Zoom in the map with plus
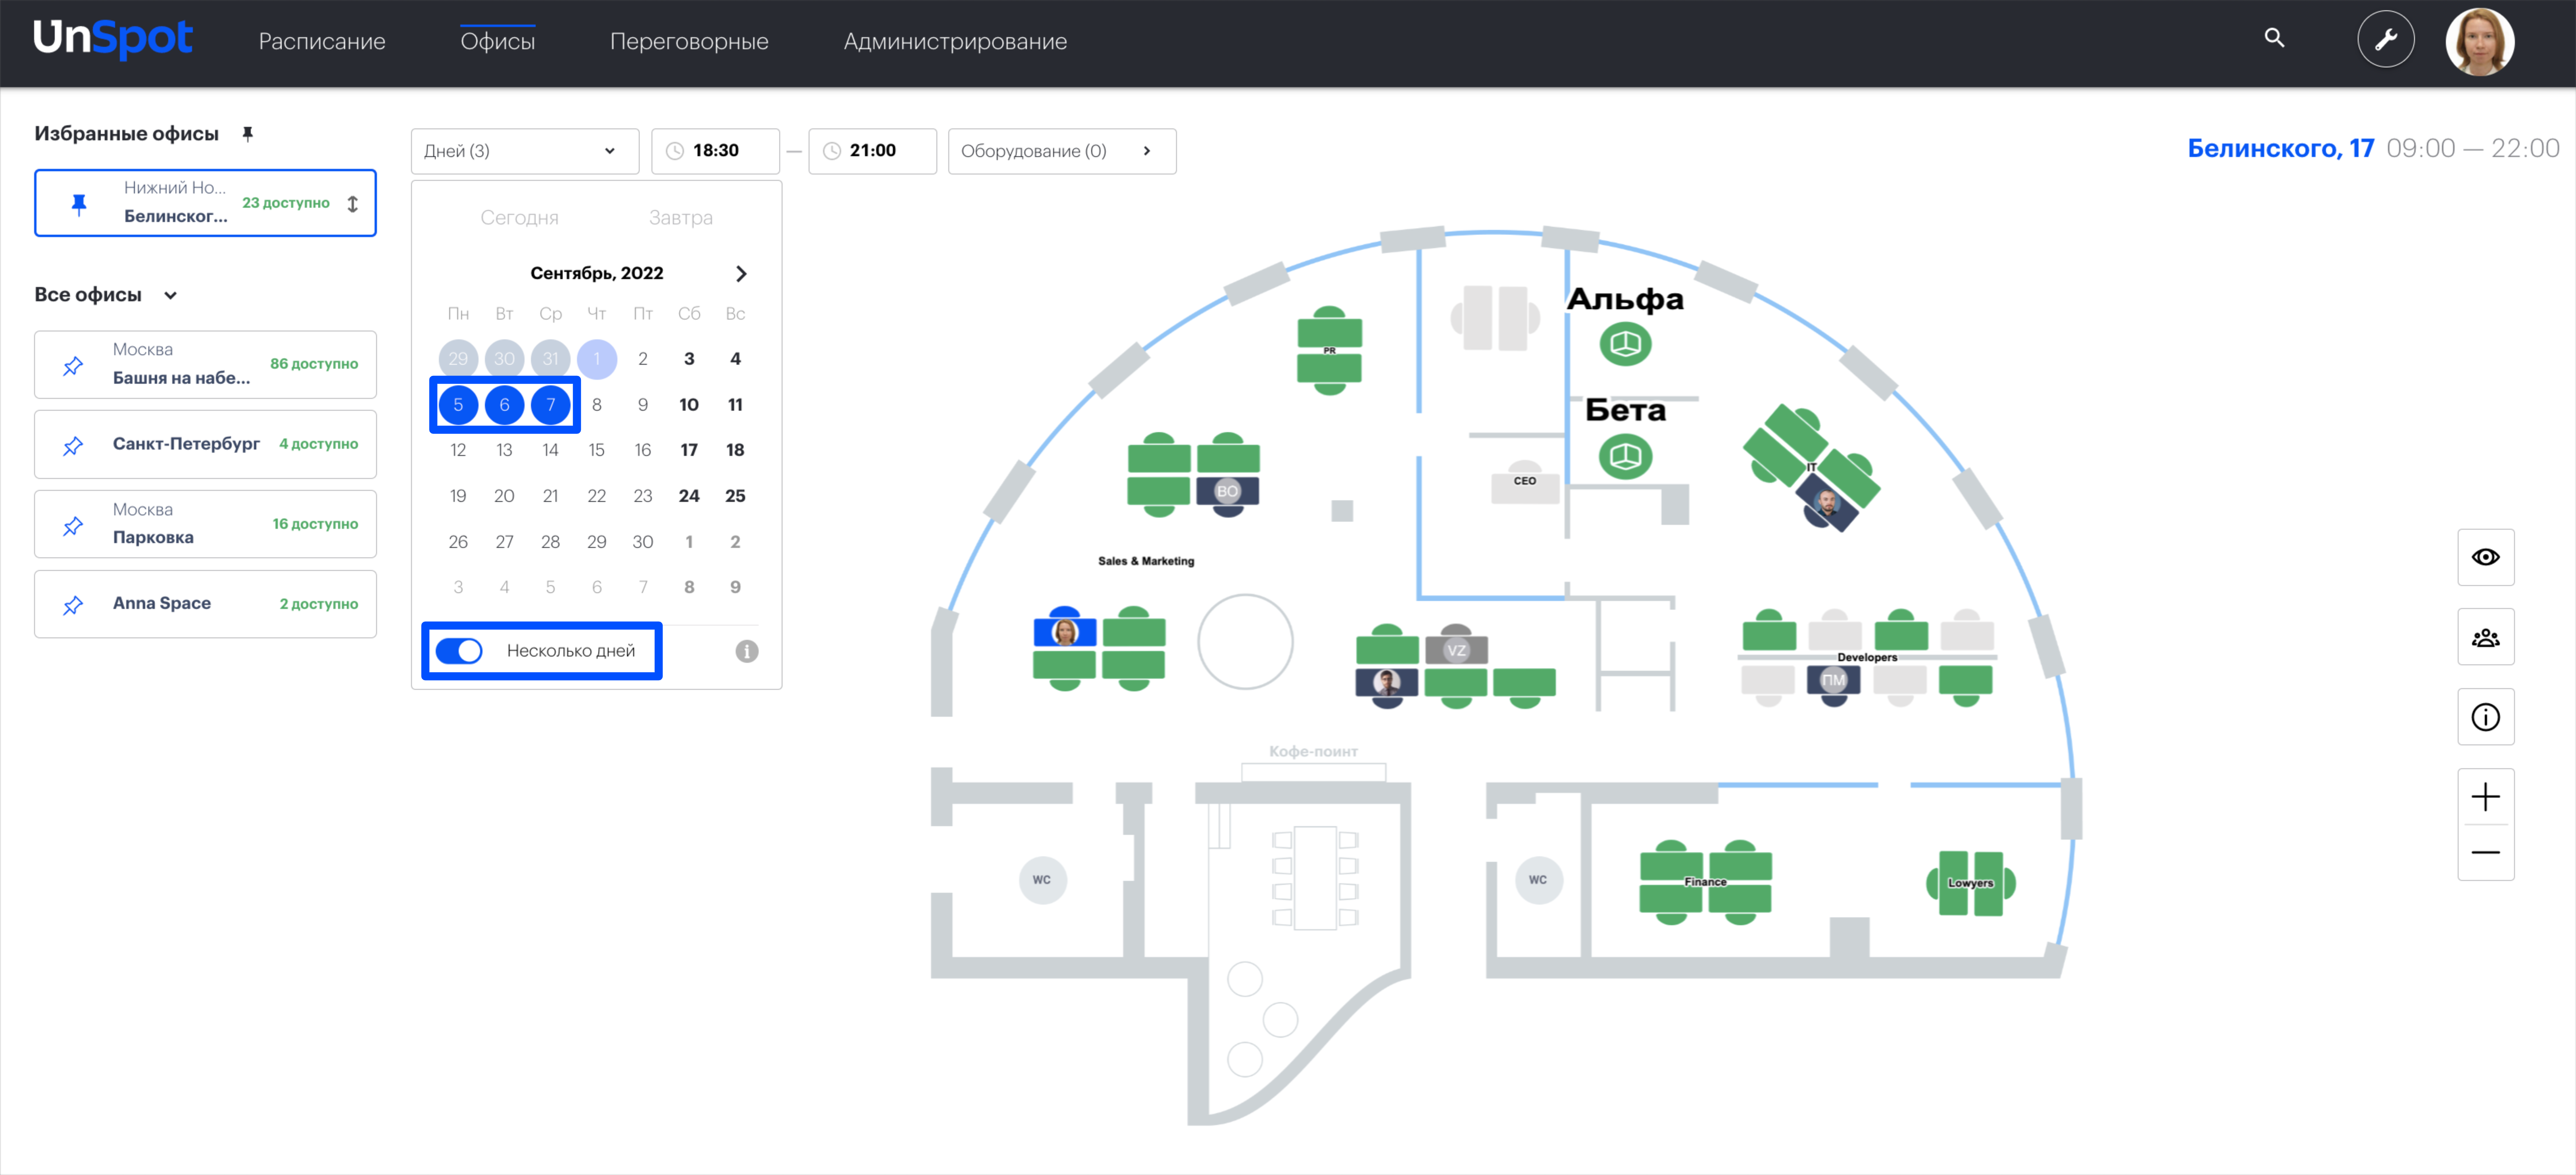The image size is (2576, 1175). pos(2485,797)
